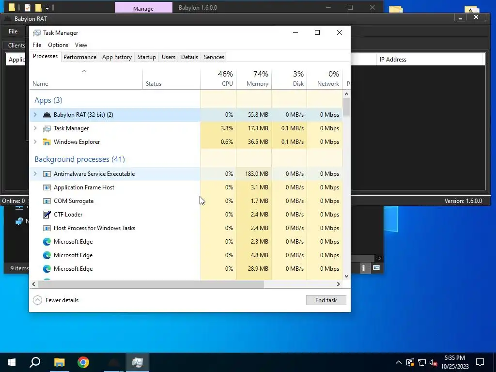Show hidden system tray icons
The image size is (496, 372).
[399, 362]
